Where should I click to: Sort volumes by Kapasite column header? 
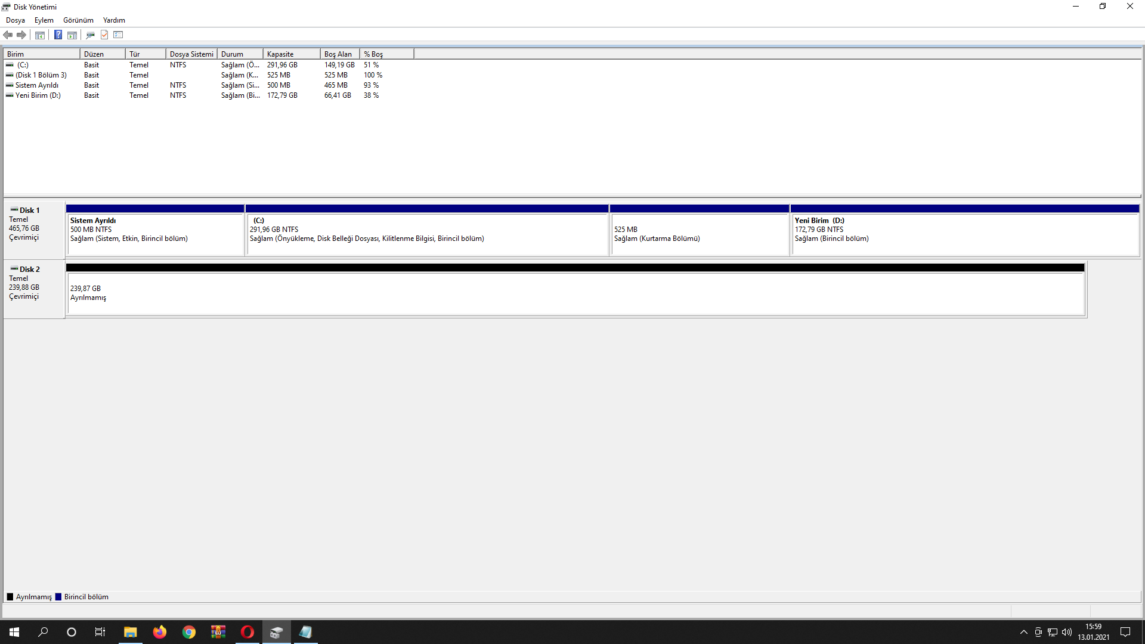(291, 54)
